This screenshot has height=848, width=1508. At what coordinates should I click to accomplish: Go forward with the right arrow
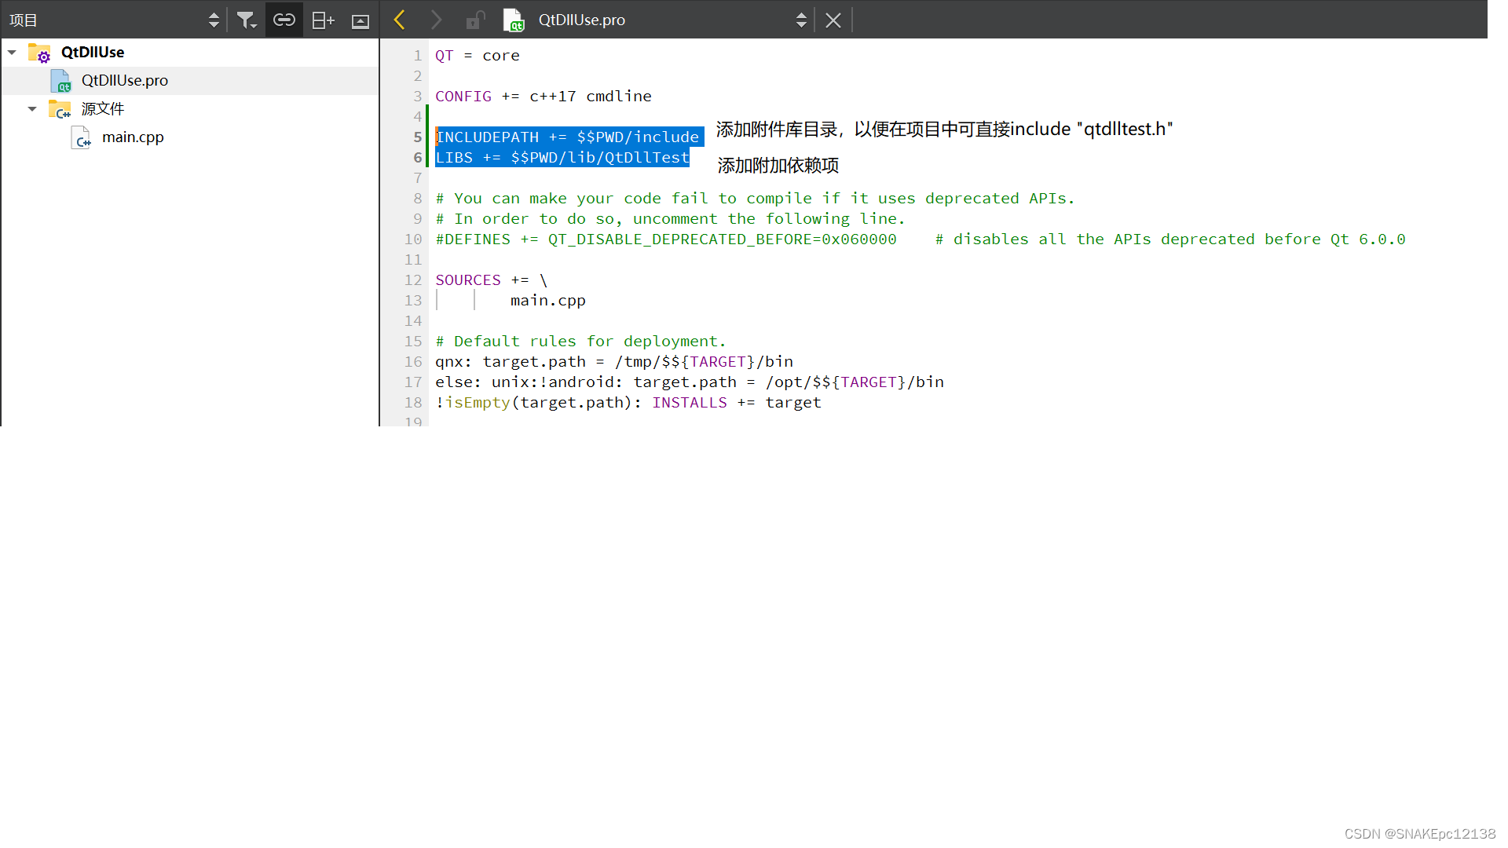tap(437, 20)
